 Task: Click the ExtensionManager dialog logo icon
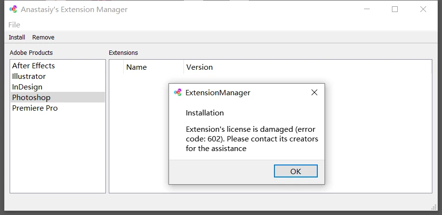click(x=178, y=92)
